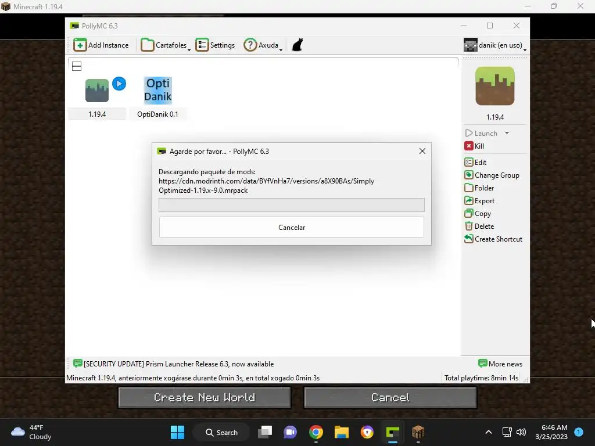The width and height of the screenshot is (595, 446).
Task: Click the volume tray icon
Action: (521, 432)
